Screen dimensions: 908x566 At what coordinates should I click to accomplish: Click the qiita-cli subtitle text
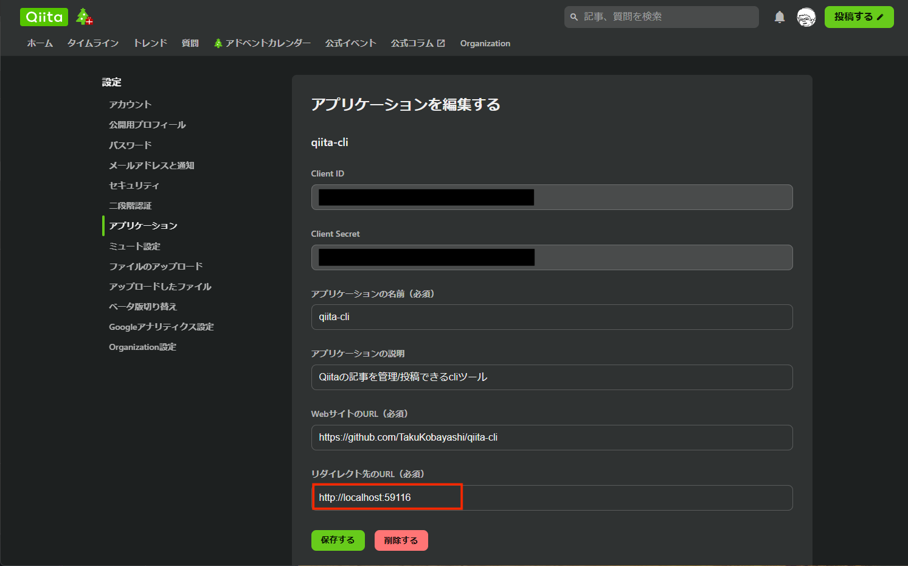(330, 142)
